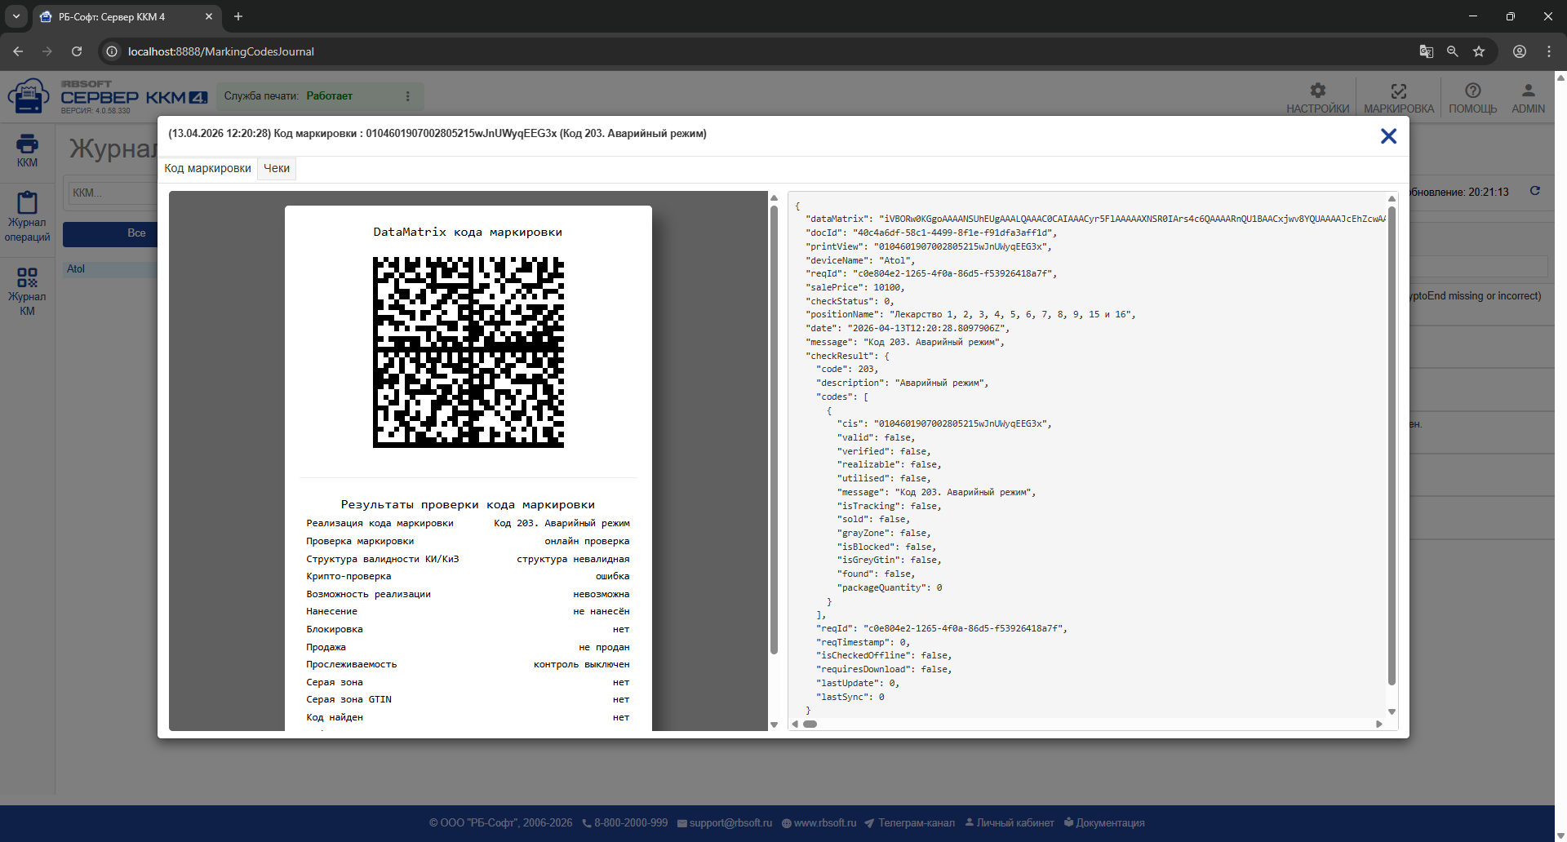Open the Помощь help menu
The width and height of the screenshot is (1567, 842).
(x=1472, y=98)
